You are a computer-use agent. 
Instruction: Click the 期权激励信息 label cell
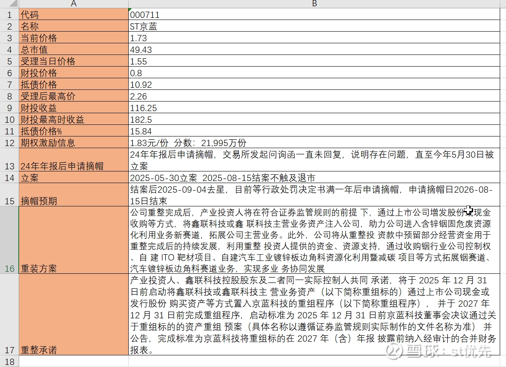click(74, 142)
